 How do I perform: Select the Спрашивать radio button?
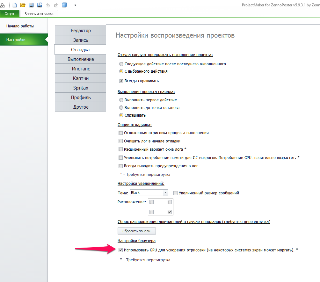(121, 115)
